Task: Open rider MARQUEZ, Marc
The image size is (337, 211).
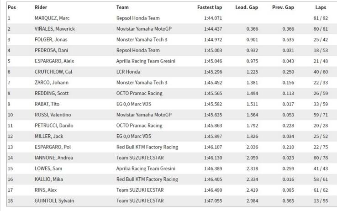Action: (52, 18)
